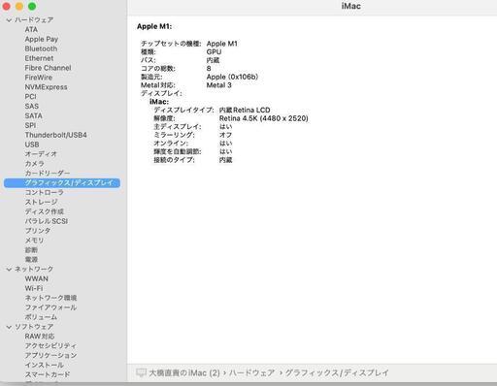Open the ファイアウォール entry
Image resolution: width=497 pixels, height=386 pixels.
point(50,307)
